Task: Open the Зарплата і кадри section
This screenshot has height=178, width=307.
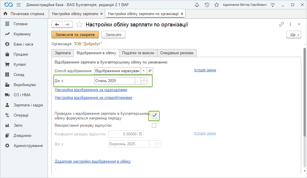Action: coord(28,105)
